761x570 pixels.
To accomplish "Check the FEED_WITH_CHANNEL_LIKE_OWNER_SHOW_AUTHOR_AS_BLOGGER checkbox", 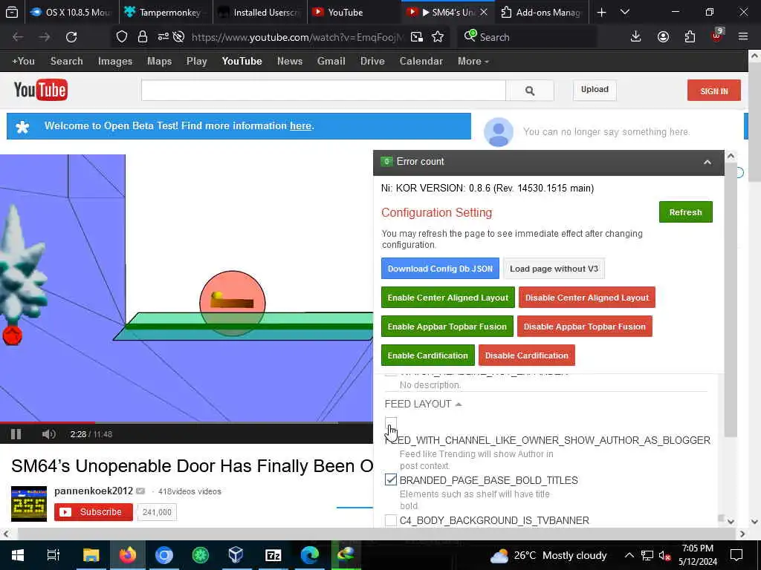I will [x=391, y=422].
